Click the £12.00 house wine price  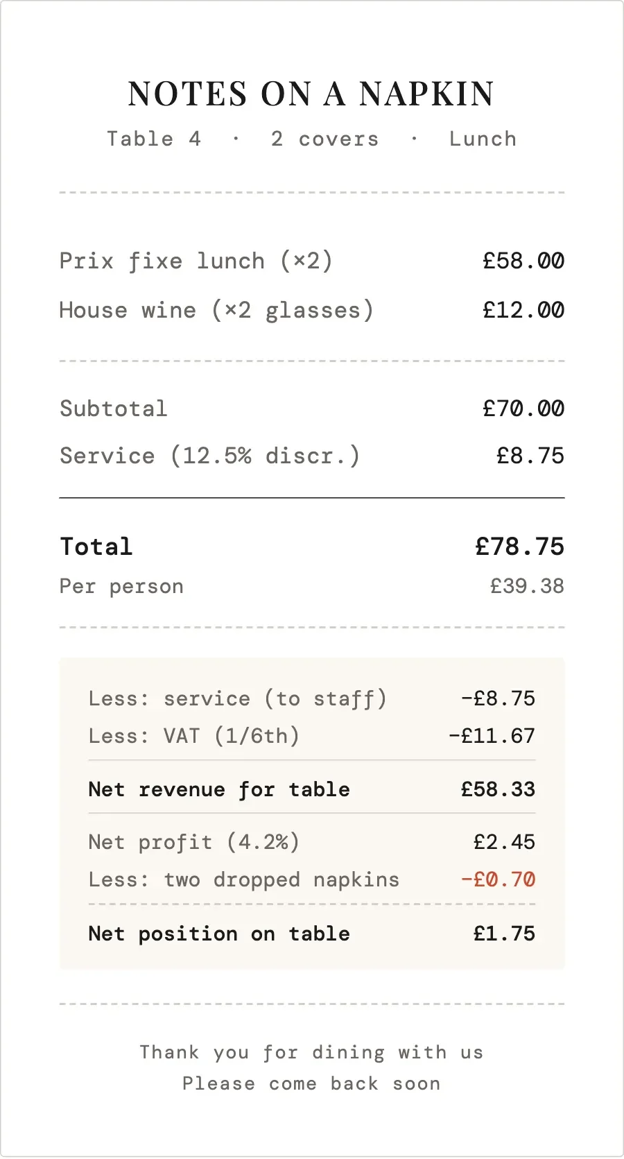point(523,310)
